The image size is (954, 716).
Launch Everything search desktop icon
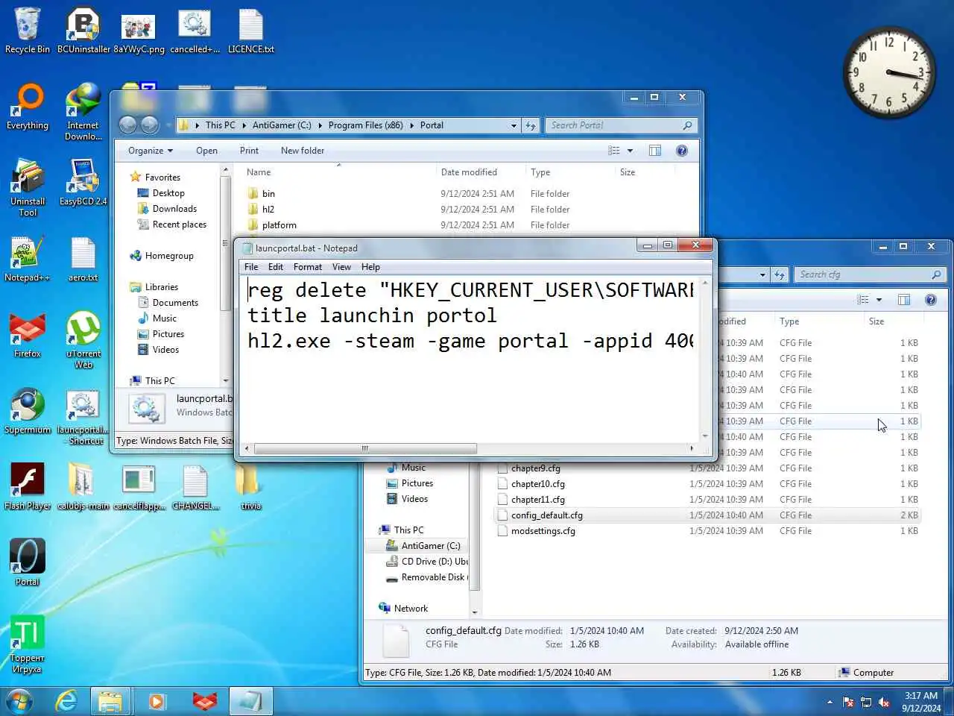click(28, 107)
